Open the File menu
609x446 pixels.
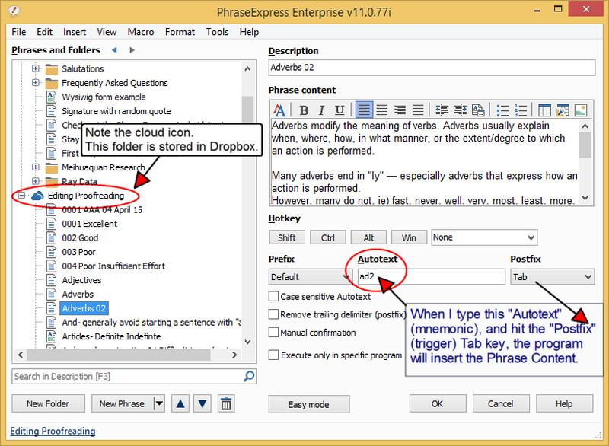click(18, 32)
